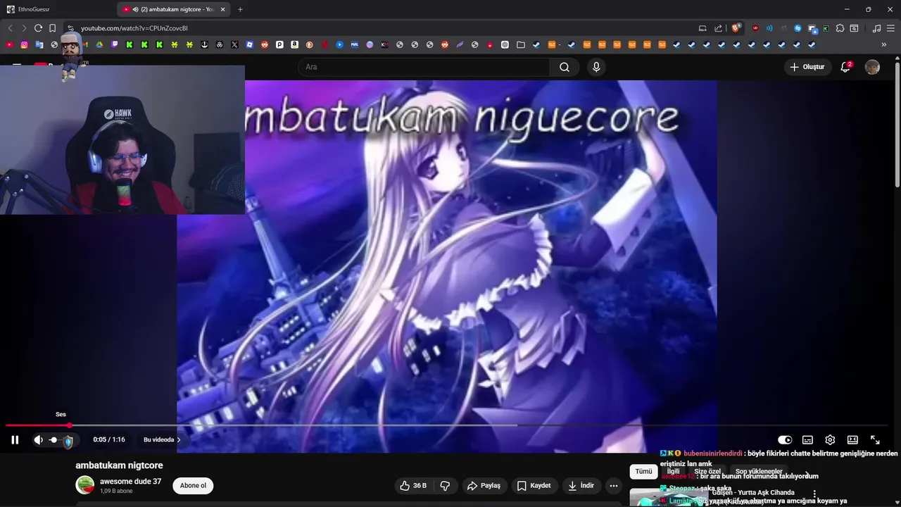Open the player settings gear

tap(830, 439)
